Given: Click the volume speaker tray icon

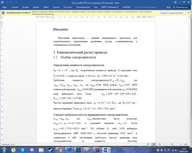Looking at the screenshot, I should [176, 150].
